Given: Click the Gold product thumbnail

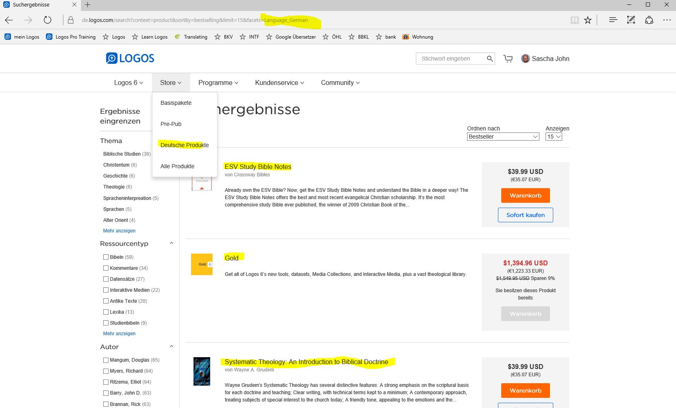Looking at the screenshot, I should [202, 264].
